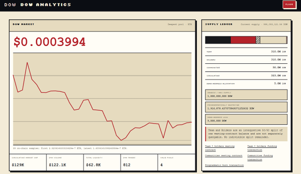The image size is (301, 174).
Task: Click the $122.1K 24h volume card
Action: pos(65,162)
